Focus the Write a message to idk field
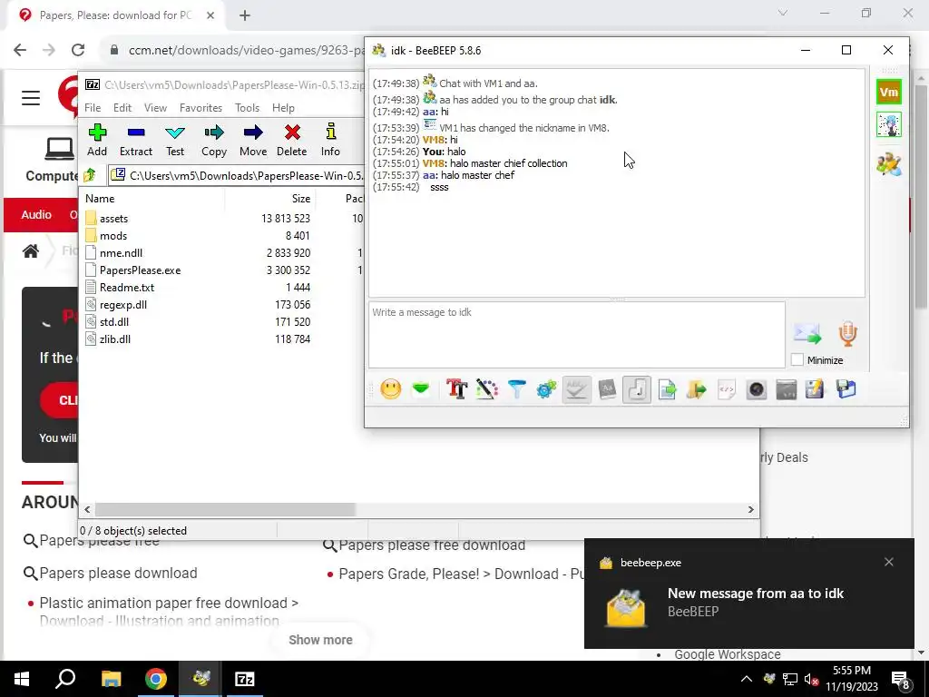The height and width of the screenshot is (697, 929). pos(576,335)
